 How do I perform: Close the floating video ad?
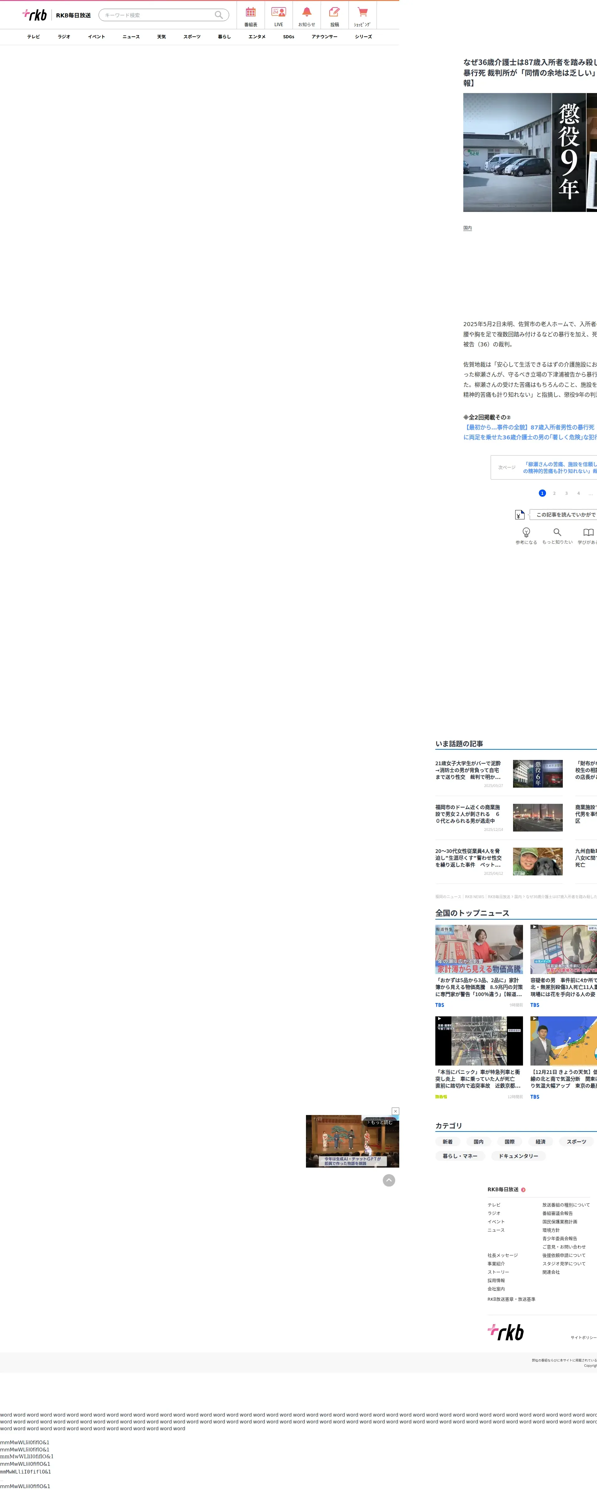tap(395, 1111)
